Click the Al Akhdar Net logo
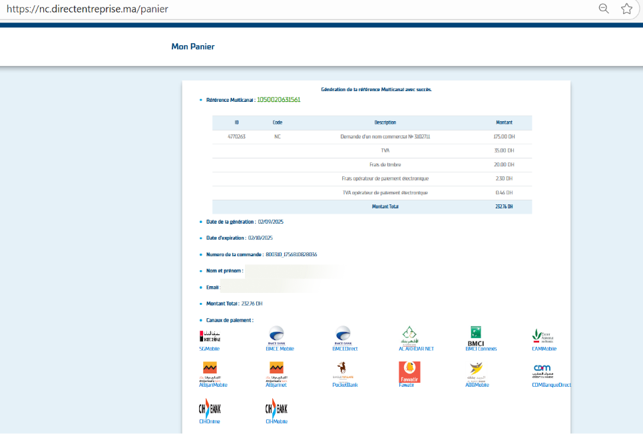Image resolution: width=643 pixels, height=436 pixels. click(409, 335)
